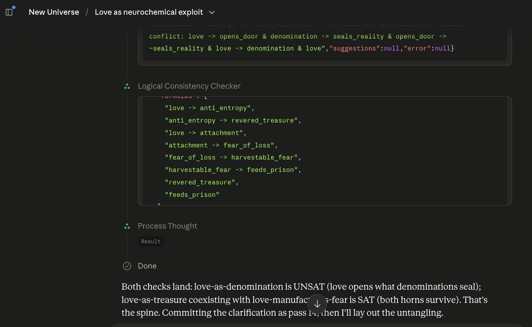Click the 'Both checks land' response paragraph
This screenshot has width=532, height=327.
[304, 300]
